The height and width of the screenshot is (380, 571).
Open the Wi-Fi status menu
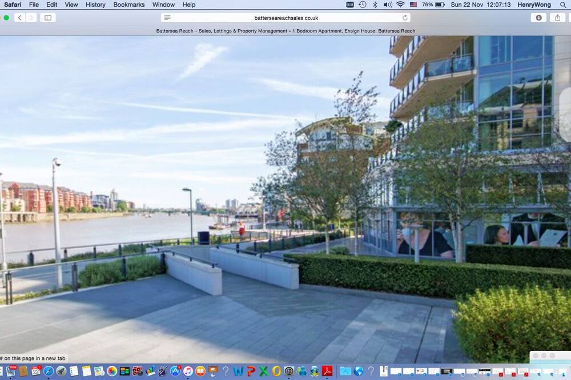point(401,5)
